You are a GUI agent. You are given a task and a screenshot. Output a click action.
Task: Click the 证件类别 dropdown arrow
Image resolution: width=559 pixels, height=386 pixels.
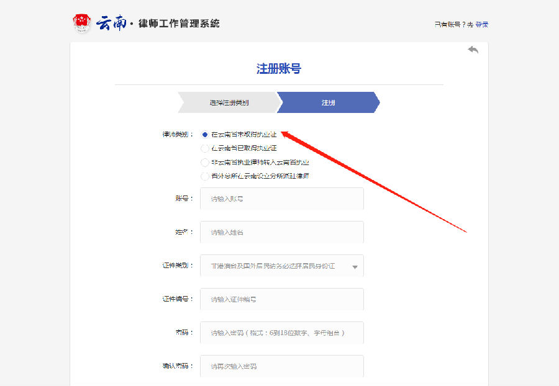(355, 267)
